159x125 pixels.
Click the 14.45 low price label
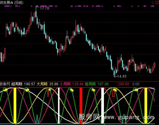(x=122, y=76)
